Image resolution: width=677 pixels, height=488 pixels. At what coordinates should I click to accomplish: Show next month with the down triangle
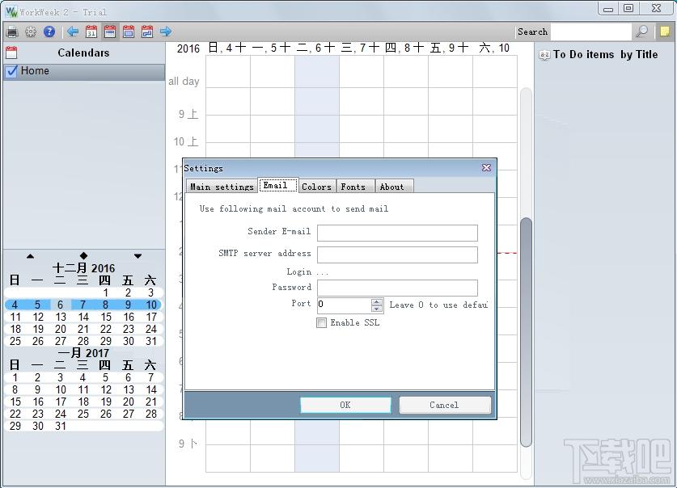(138, 256)
